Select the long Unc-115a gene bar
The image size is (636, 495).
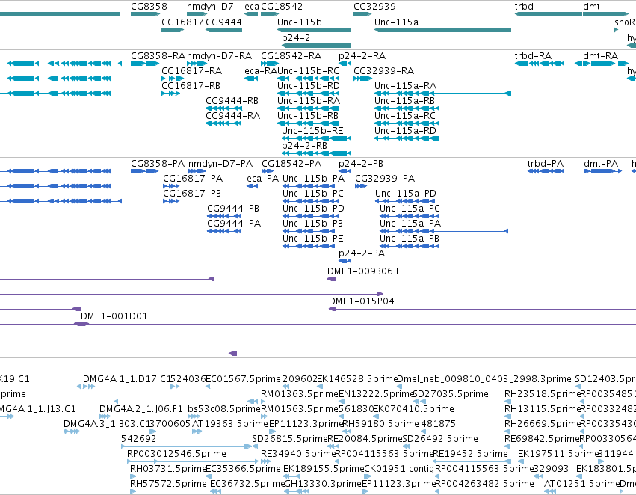[x=442, y=30]
